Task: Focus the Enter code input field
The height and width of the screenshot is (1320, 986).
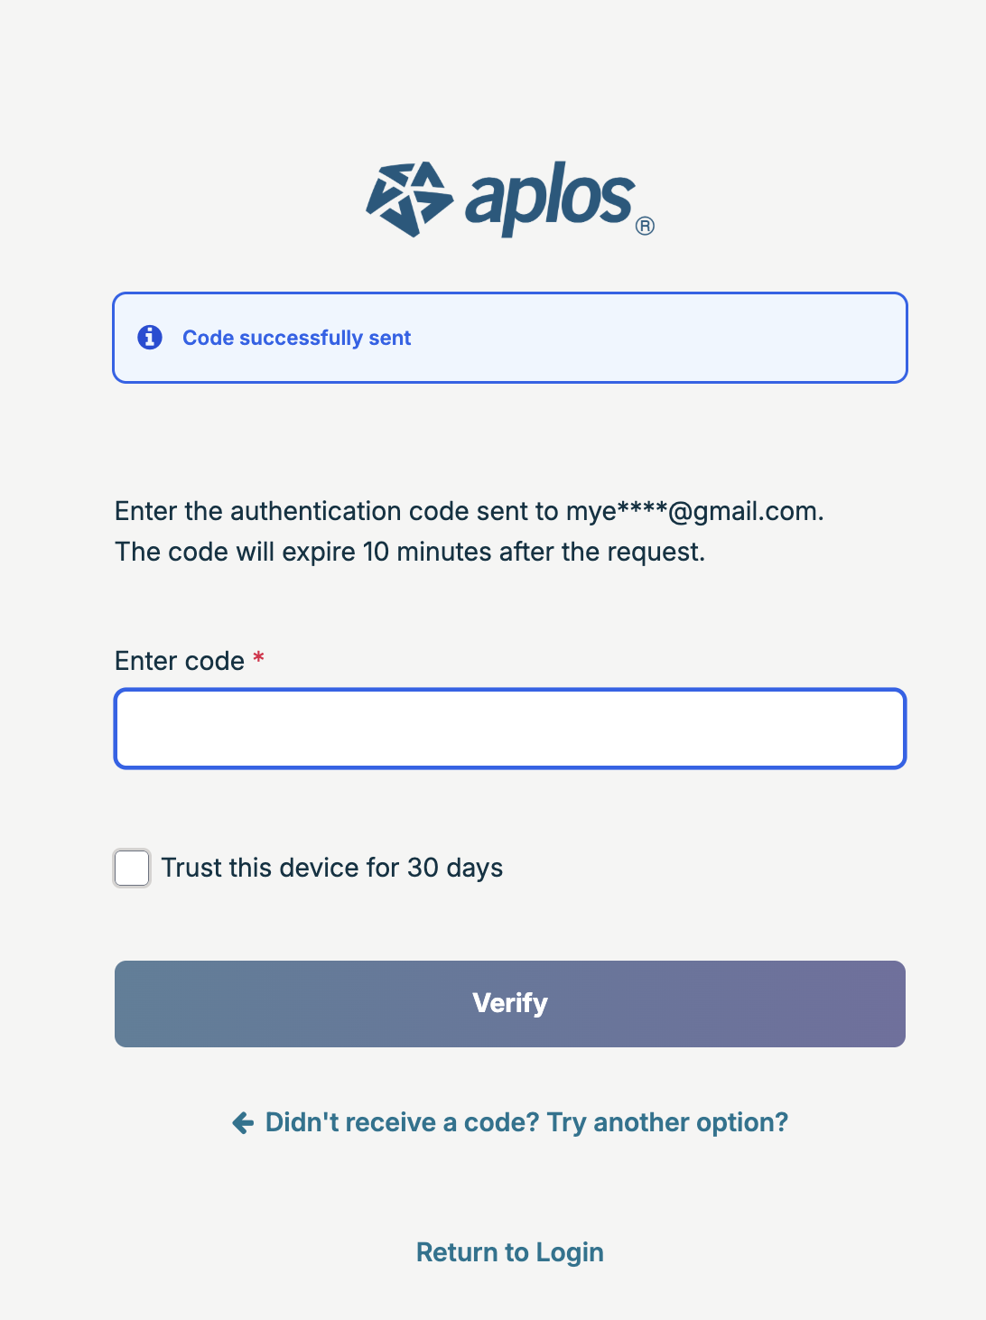Action: tap(510, 729)
